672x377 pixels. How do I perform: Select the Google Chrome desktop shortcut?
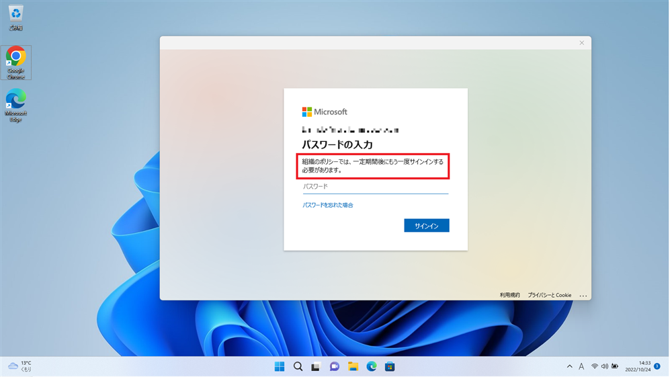(x=16, y=62)
